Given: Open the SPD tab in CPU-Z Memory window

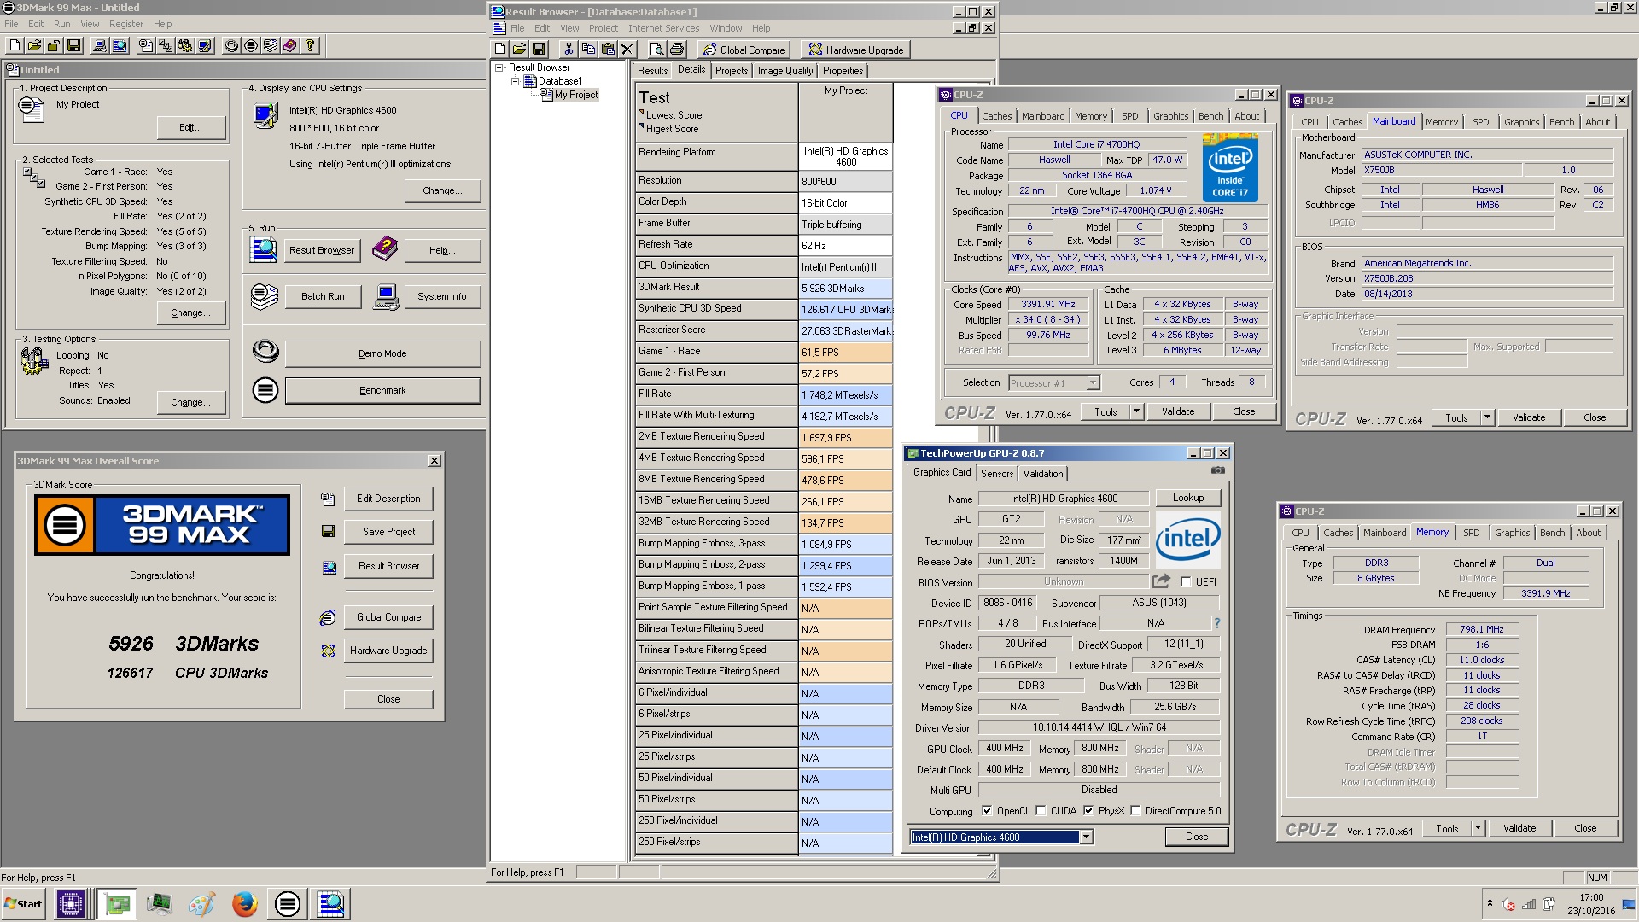Looking at the screenshot, I should [1472, 533].
